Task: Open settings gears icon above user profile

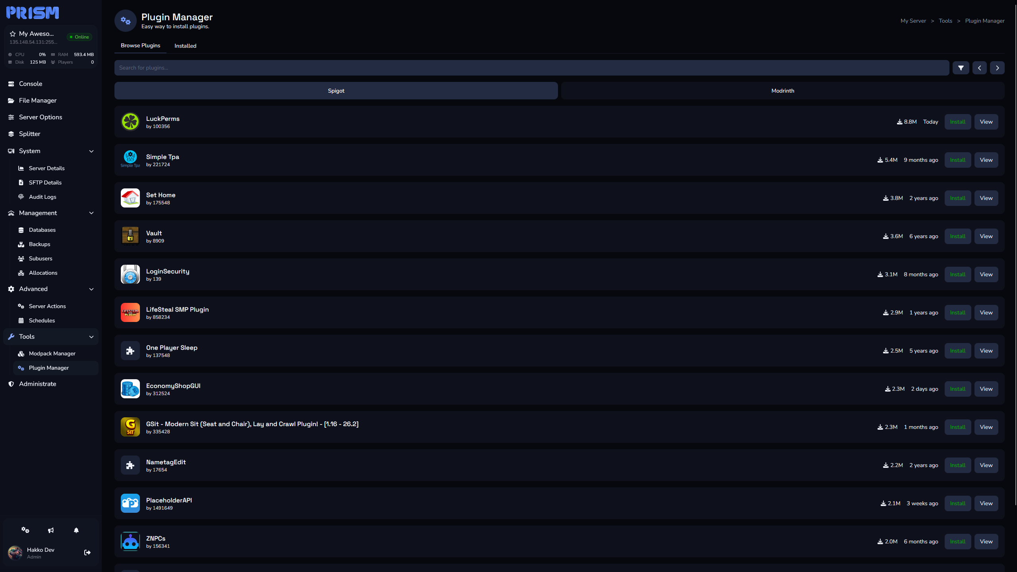Action: 25,530
